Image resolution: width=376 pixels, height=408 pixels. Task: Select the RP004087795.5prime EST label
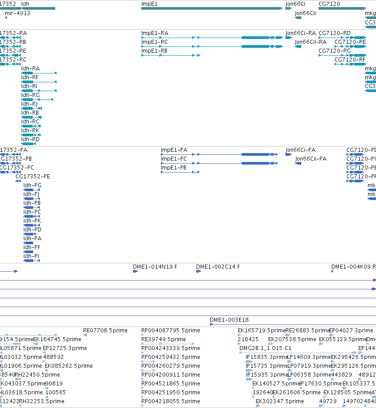(x=171, y=331)
